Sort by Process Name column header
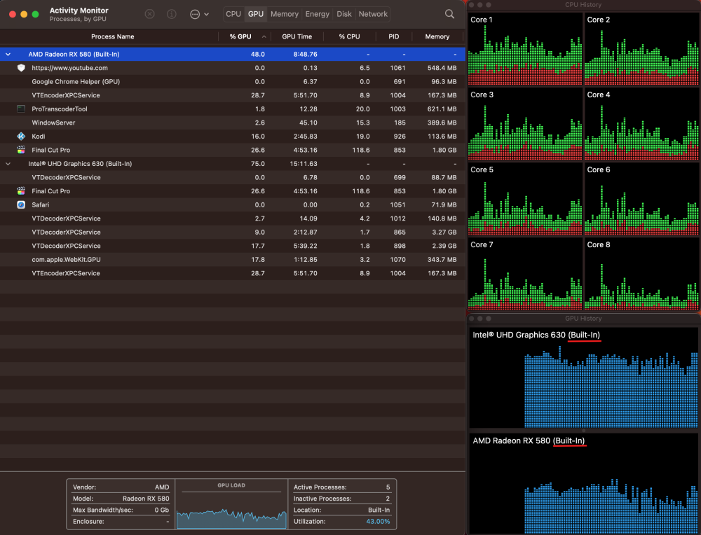 [x=113, y=36]
